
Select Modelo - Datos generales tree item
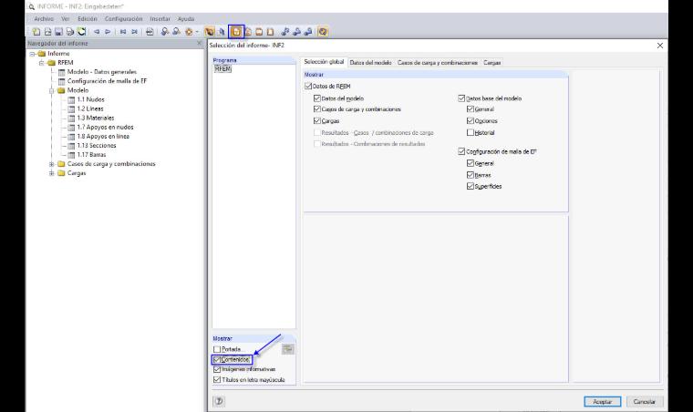point(101,72)
